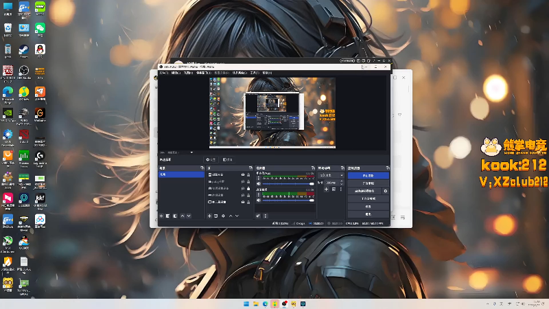Open the transition type dropdown
The width and height of the screenshot is (549, 309).
(331, 175)
